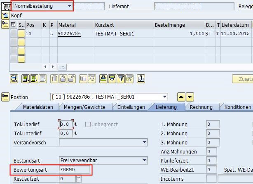Image resolution: width=253 pixels, height=184 pixels.
Task: Click the delete item trash icon
Action: point(54,79)
